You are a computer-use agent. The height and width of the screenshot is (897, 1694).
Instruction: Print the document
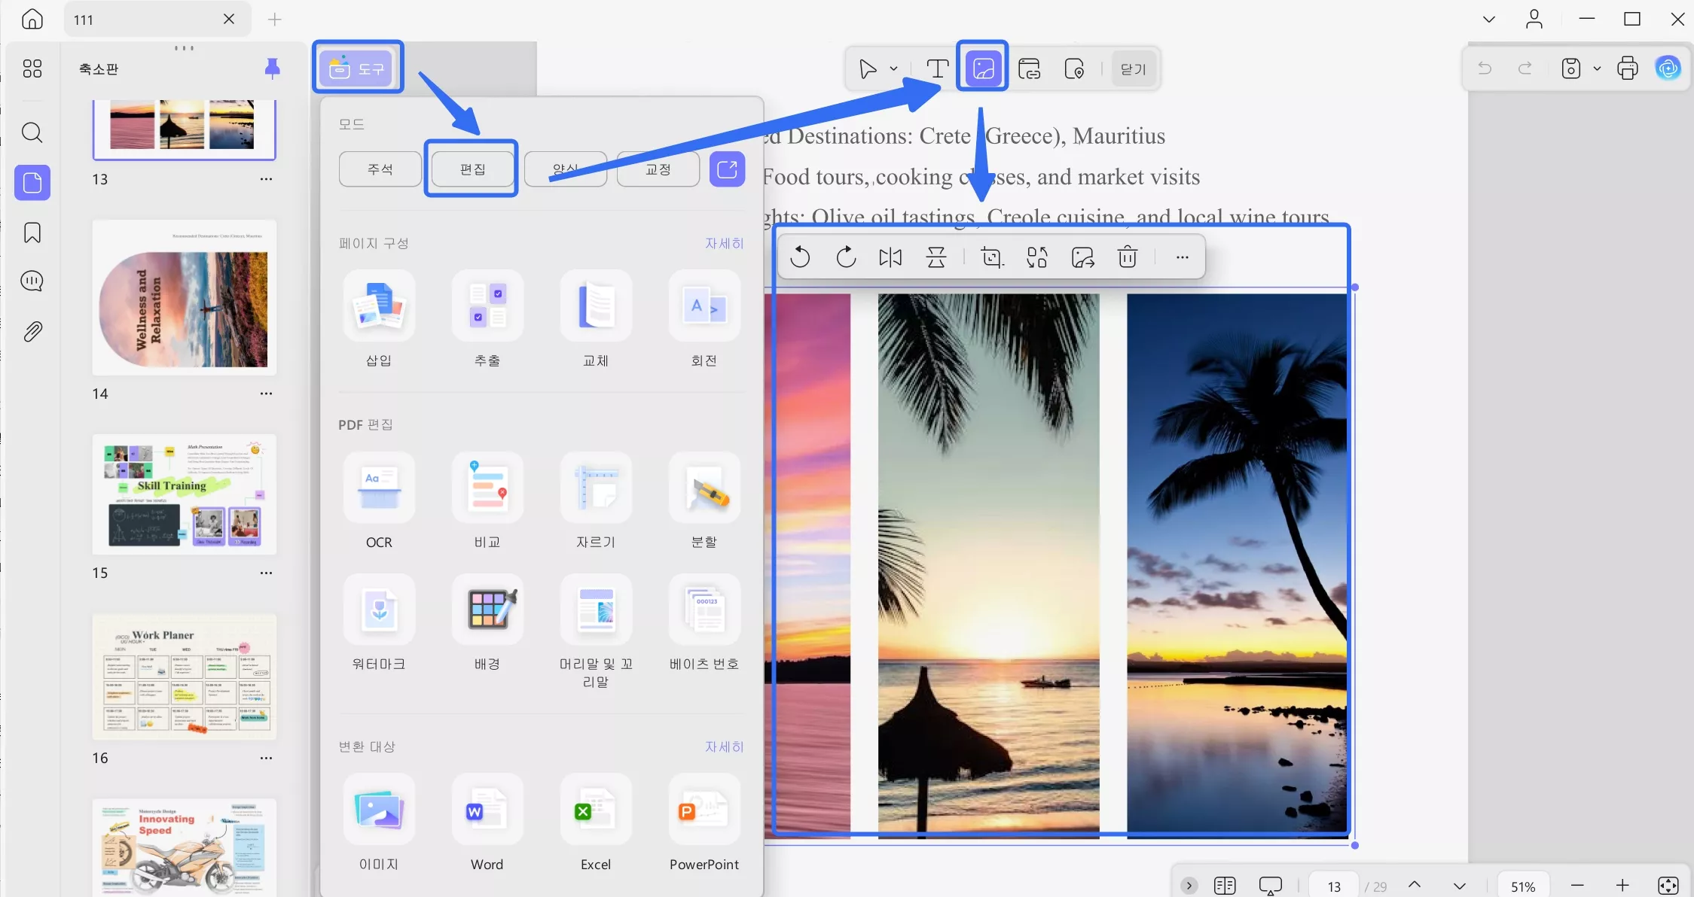(1627, 68)
